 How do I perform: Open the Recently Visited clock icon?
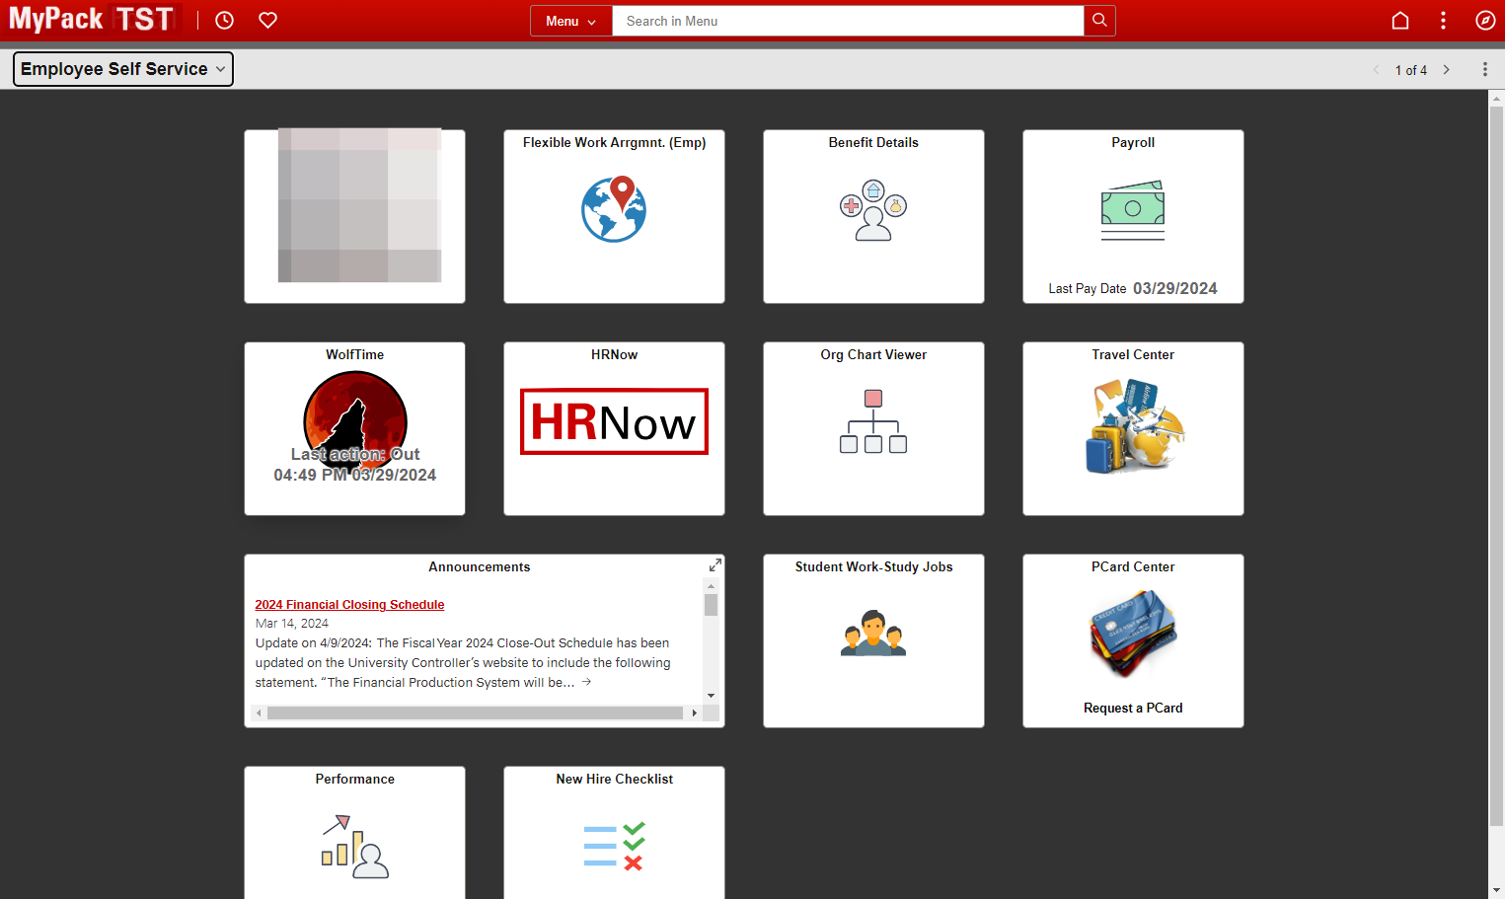click(x=224, y=21)
